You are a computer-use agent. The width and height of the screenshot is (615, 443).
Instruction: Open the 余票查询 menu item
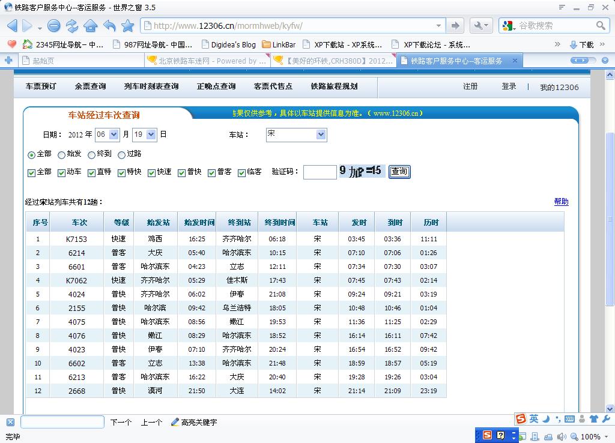[x=91, y=86]
